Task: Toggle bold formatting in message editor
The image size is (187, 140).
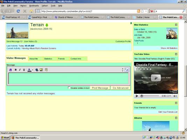Action: click(x=15, y=70)
